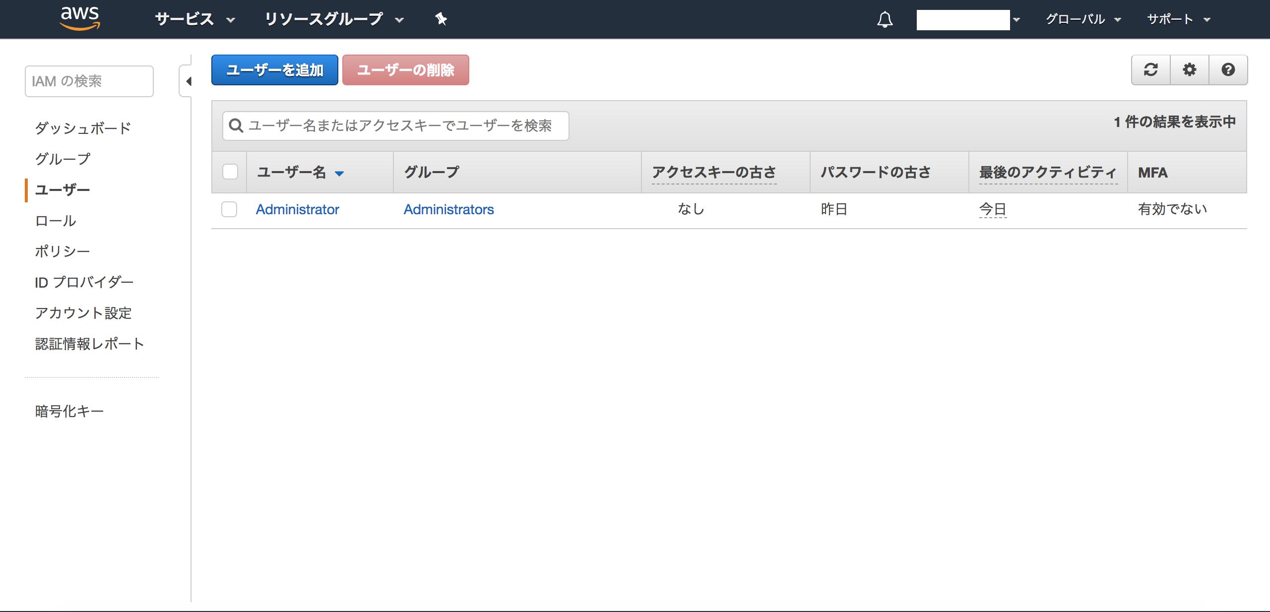Click the help question mark icon
The width and height of the screenshot is (1270, 612).
1228,70
